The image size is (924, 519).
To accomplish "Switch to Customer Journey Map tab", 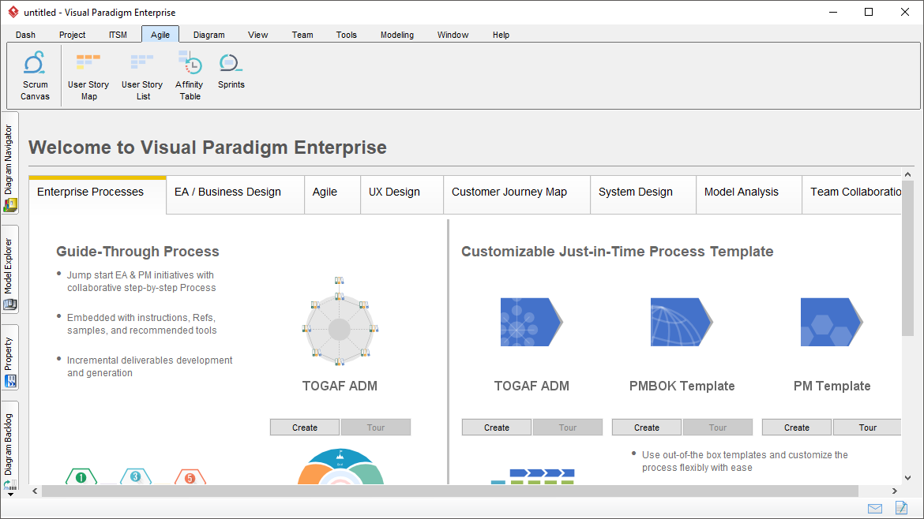I will (x=516, y=194).
